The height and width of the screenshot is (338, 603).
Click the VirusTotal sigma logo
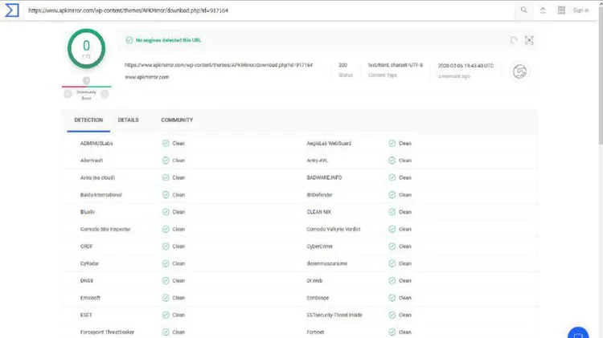(11, 10)
